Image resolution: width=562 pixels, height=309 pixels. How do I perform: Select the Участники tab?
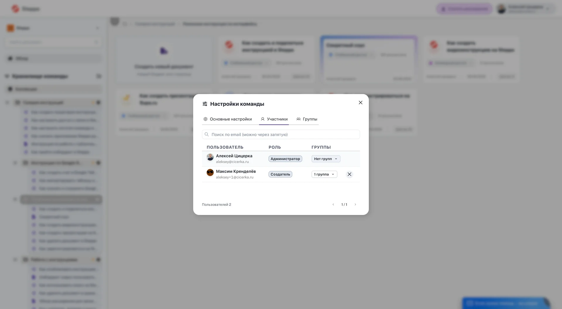click(277, 119)
